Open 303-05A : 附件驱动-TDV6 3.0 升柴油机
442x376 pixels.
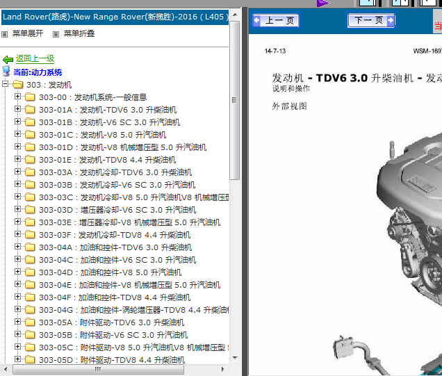[112, 322]
